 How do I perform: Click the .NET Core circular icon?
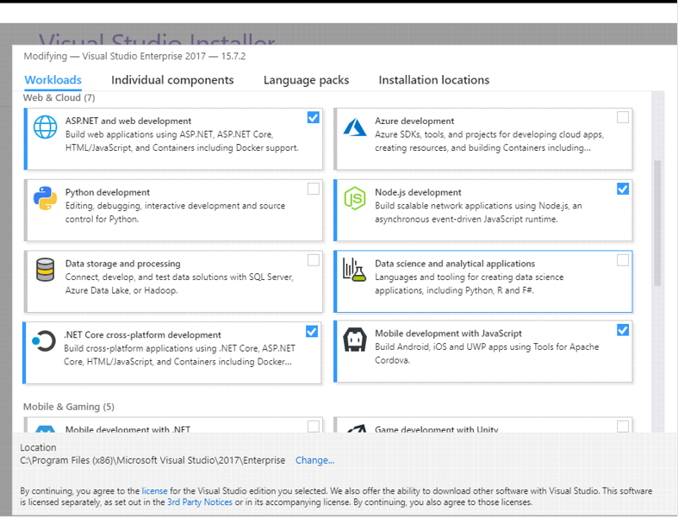44,341
